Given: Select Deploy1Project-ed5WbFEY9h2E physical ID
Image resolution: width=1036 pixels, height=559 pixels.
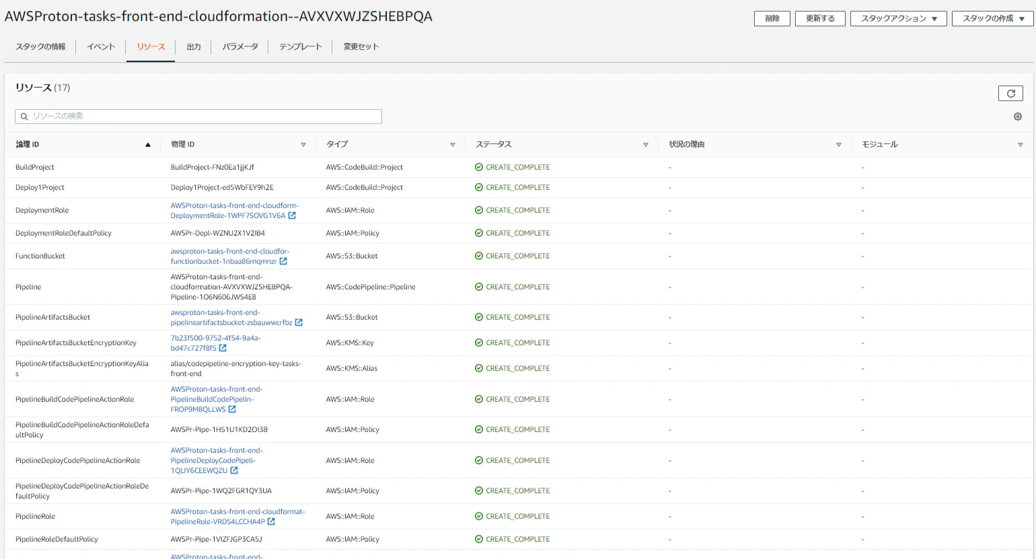Looking at the screenshot, I should point(222,188).
